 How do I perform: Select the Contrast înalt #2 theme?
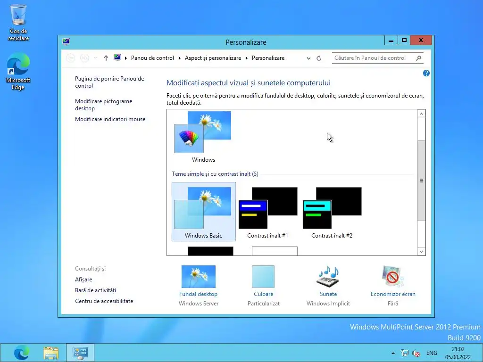[x=332, y=213]
